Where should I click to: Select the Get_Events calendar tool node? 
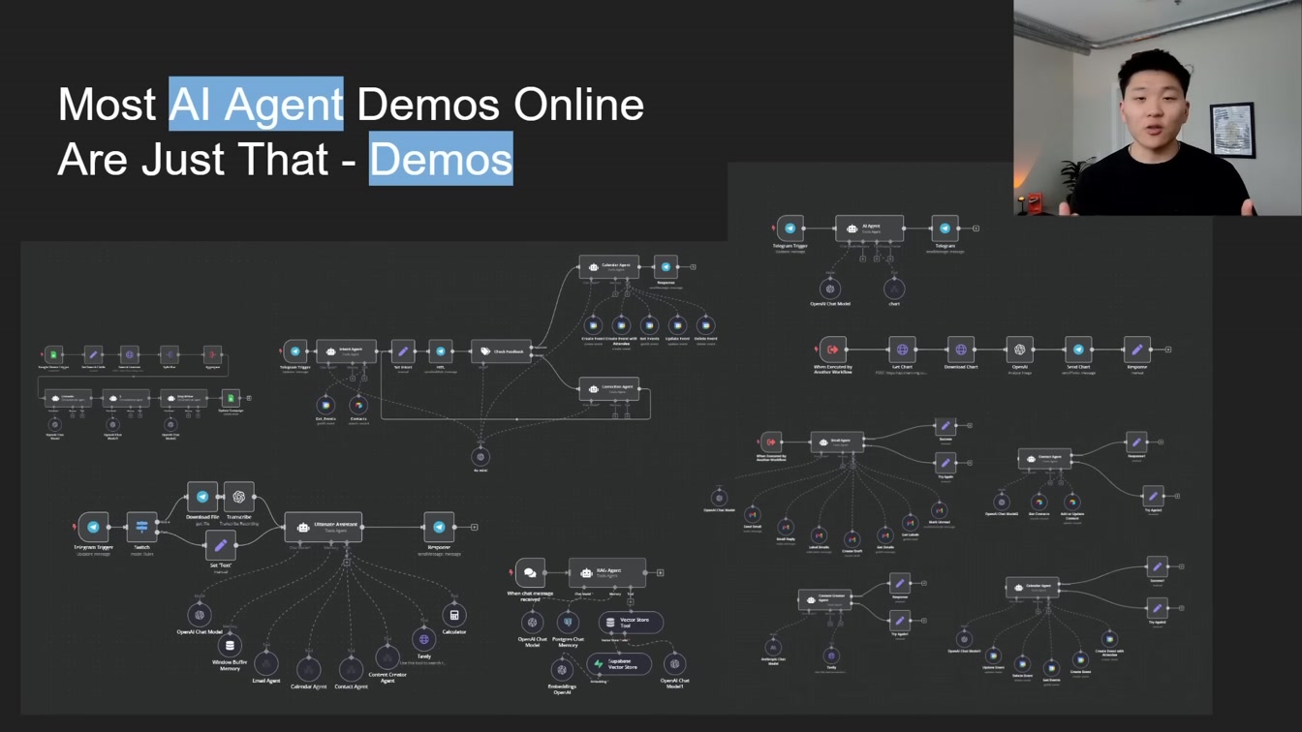pyautogui.click(x=325, y=405)
